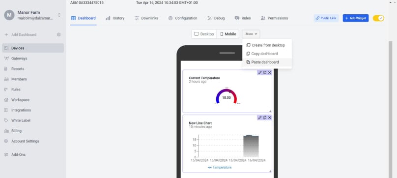Screen dimensions: 397x178
Task: Click Add Dashboard in the sidebar
Action: pos(21,35)
